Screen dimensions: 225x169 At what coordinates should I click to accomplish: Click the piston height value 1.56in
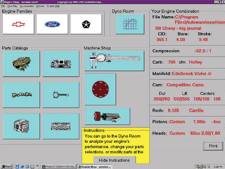(199, 122)
